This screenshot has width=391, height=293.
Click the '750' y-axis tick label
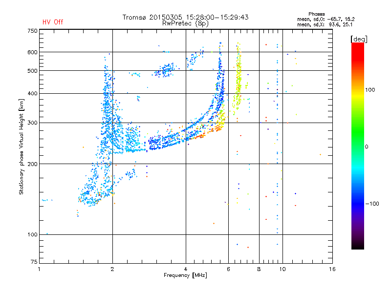(x=32, y=31)
